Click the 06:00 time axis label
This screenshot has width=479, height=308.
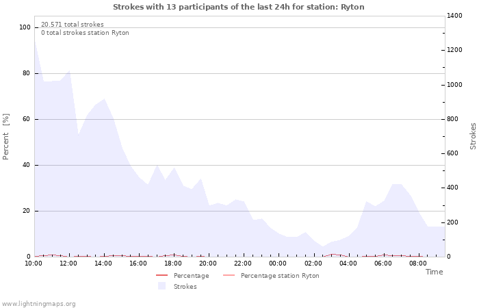click(x=383, y=264)
